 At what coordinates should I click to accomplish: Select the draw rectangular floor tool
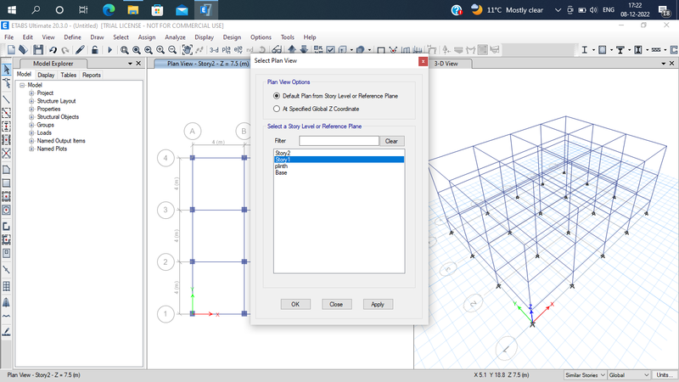coord(7,183)
